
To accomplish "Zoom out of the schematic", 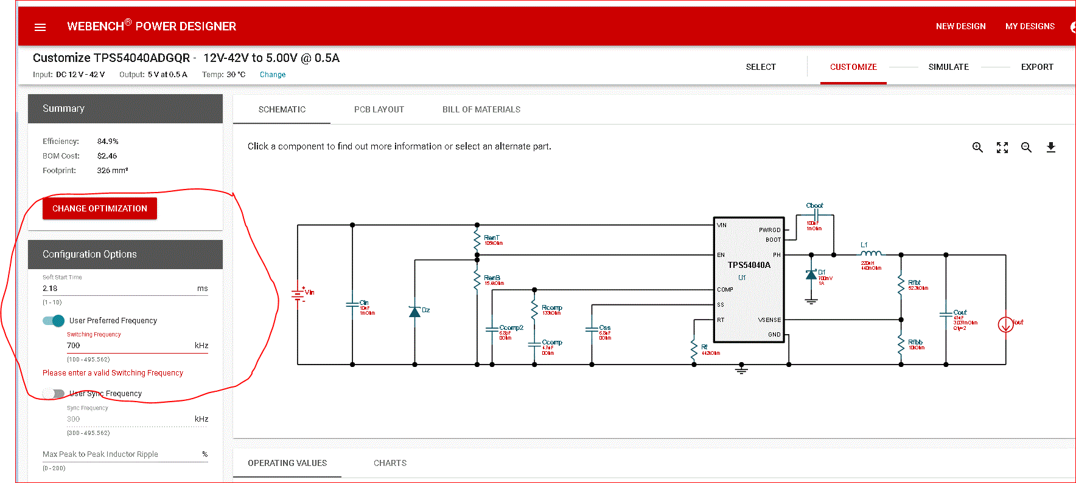I will click(1026, 147).
